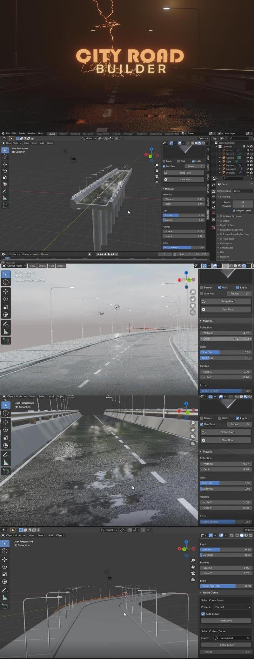254x659 pixels.
Task: Click the zoom magnifier icon in the Road Curve viewport
Action: (x=193, y=560)
